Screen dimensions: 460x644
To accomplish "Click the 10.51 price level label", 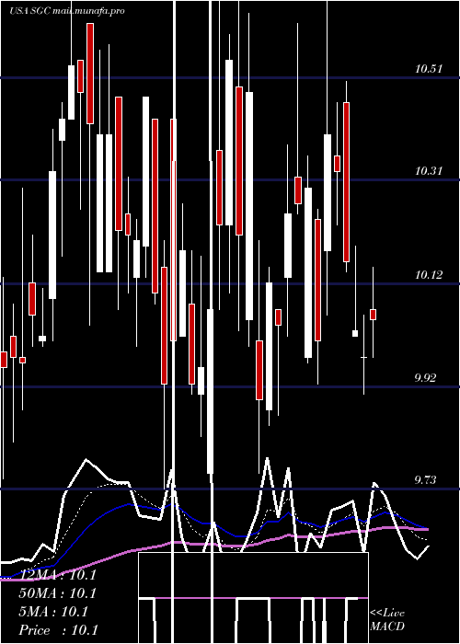I will [429, 69].
